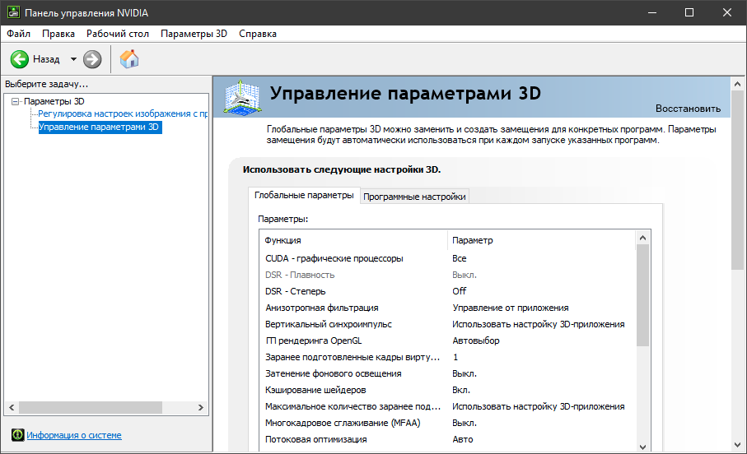Click the Все value for CUDA
The height and width of the screenshot is (454, 747).
460,258
